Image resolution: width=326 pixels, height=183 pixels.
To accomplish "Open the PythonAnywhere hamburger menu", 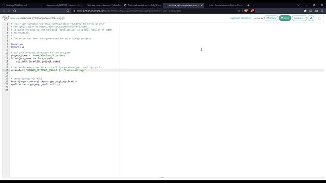I will pos(320,18).
